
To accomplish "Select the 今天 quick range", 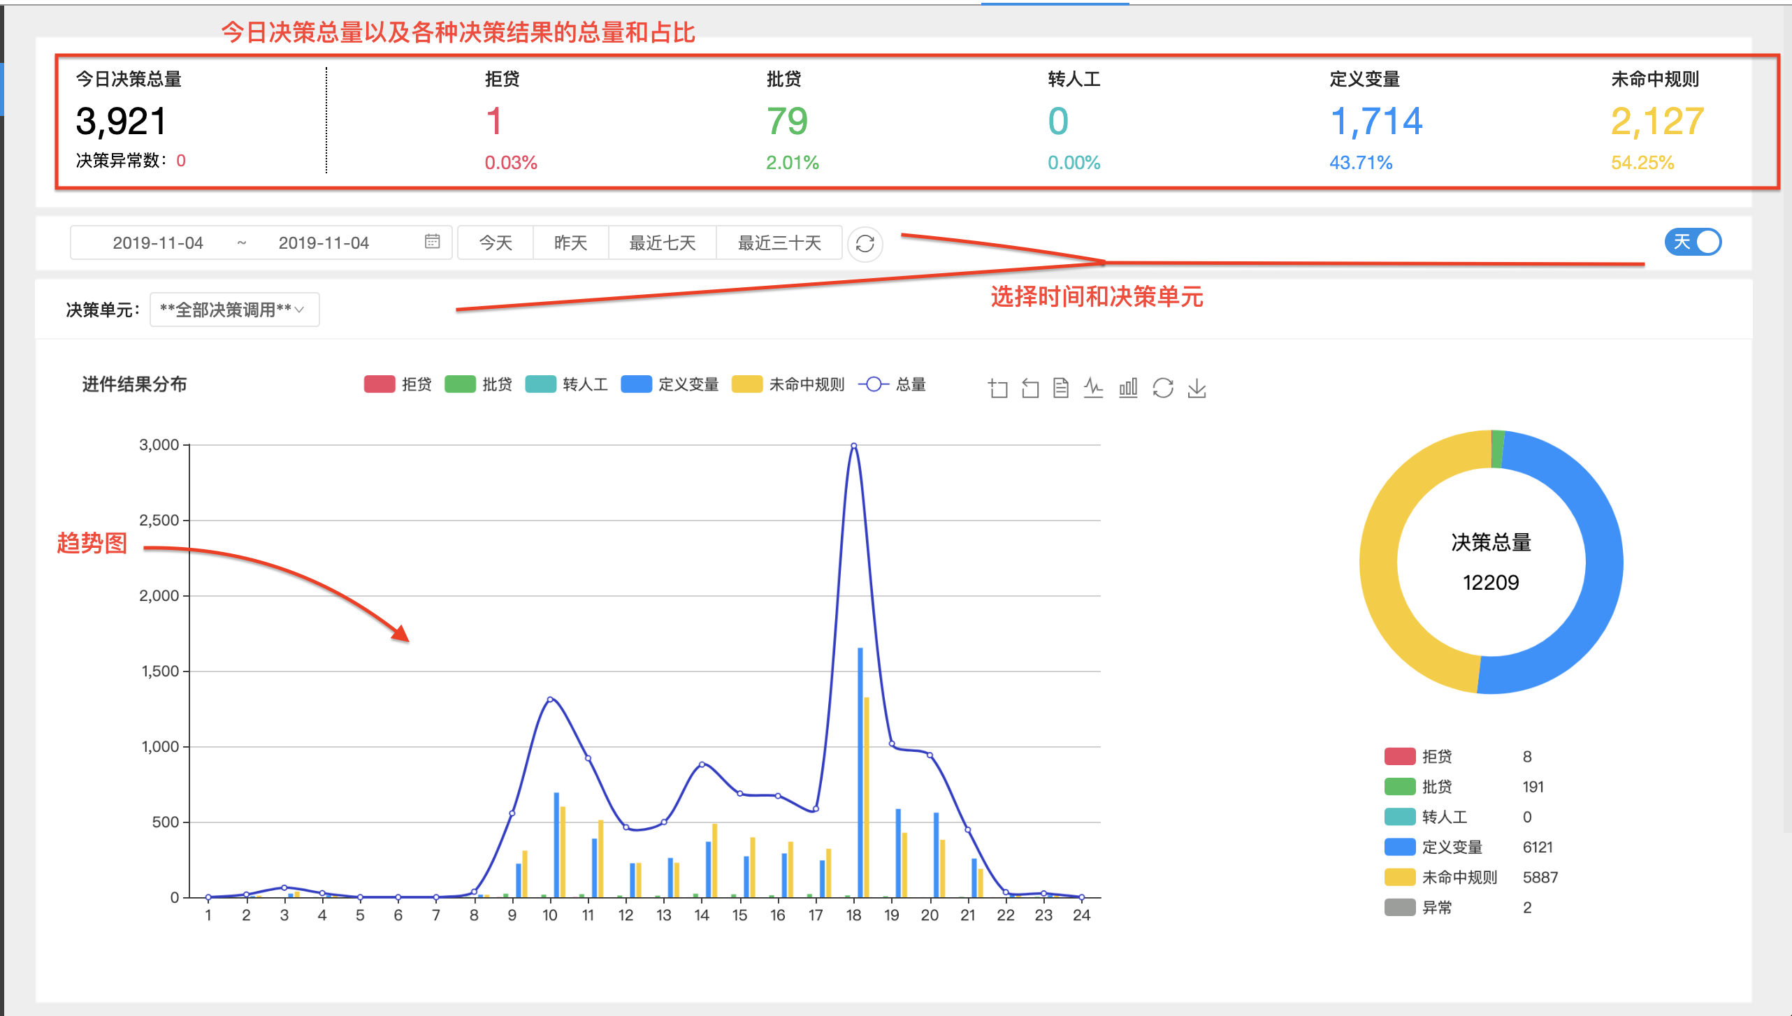I will tap(496, 242).
